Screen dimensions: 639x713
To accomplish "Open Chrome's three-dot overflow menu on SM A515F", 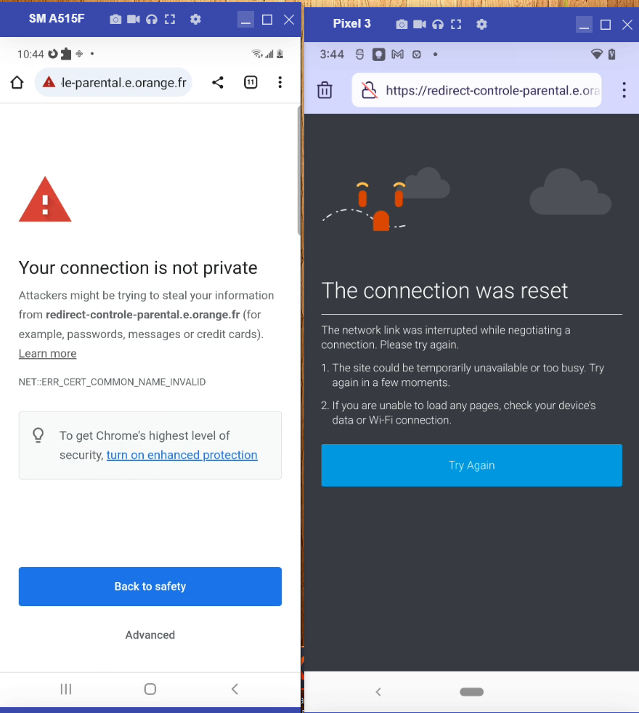I will pos(280,82).
